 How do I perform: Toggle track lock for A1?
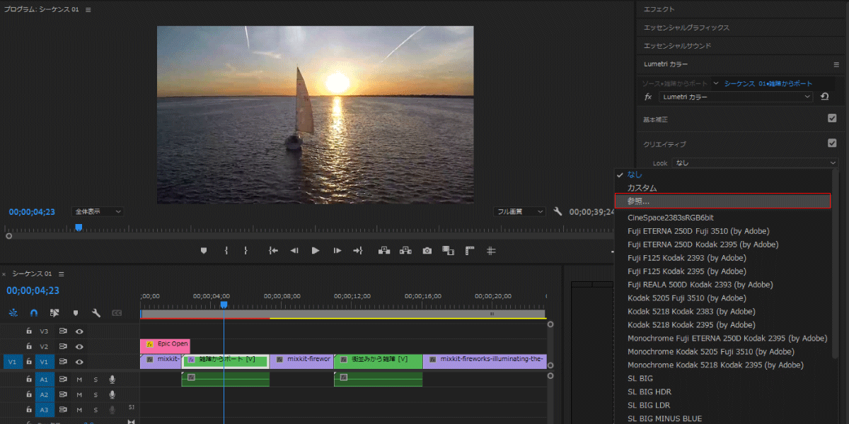click(29, 379)
